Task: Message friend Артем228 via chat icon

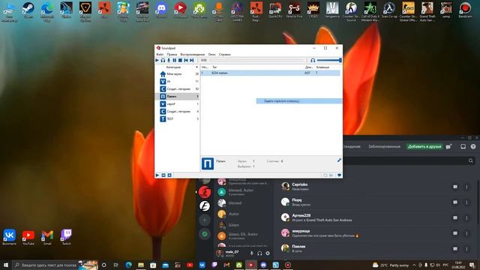Action: [x=455, y=217]
